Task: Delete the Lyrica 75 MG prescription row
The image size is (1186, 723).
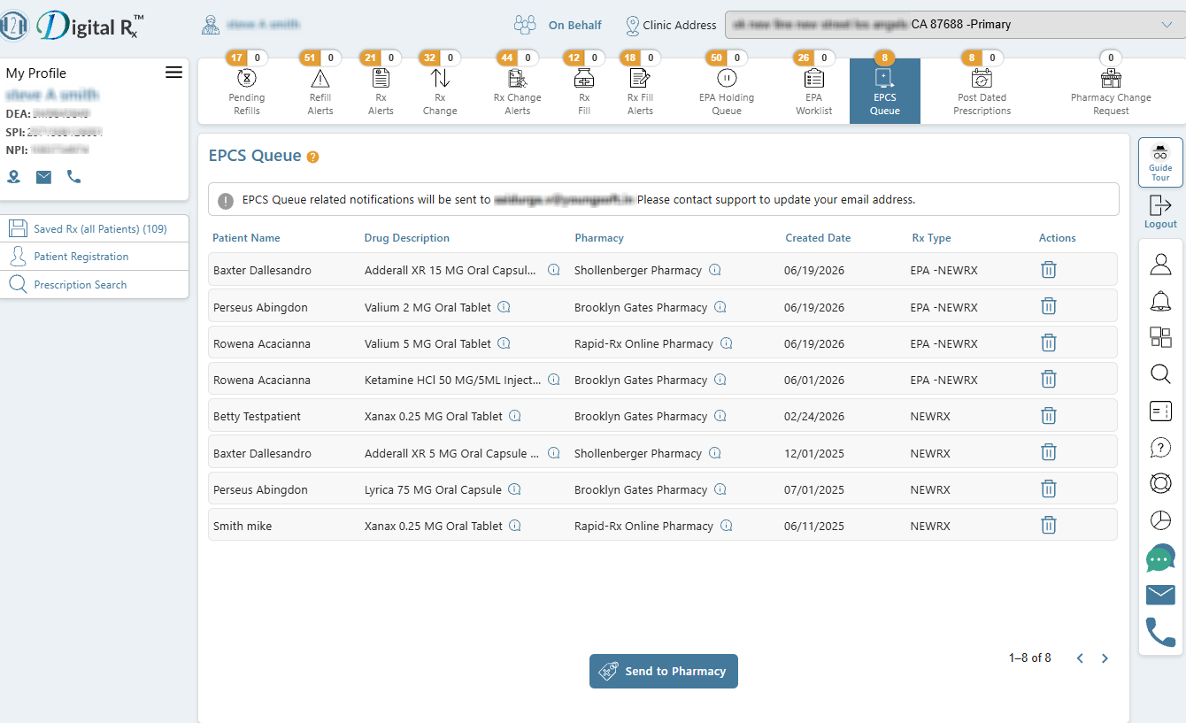Action: 1049,488
